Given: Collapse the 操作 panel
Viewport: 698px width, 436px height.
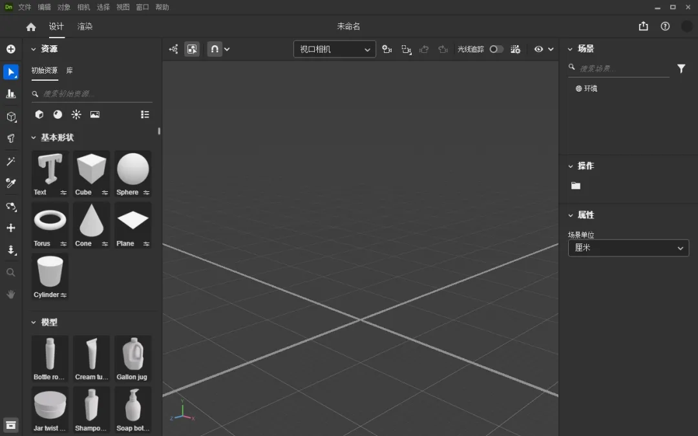Looking at the screenshot, I should click(570, 166).
